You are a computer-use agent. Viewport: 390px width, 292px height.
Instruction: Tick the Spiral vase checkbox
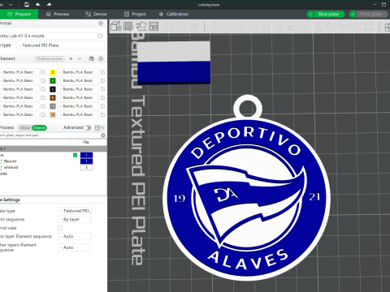tap(60, 228)
